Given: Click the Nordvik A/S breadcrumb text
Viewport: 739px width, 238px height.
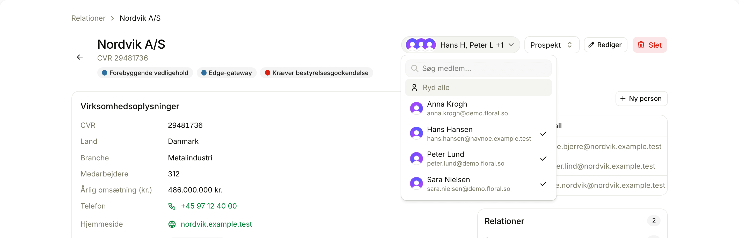Looking at the screenshot, I should 140,18.
